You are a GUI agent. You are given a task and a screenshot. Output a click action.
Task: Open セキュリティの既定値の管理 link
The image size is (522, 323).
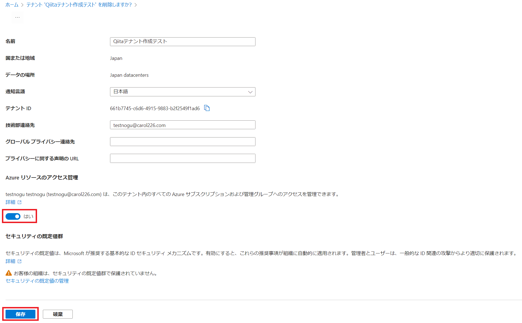pos(37,281)
